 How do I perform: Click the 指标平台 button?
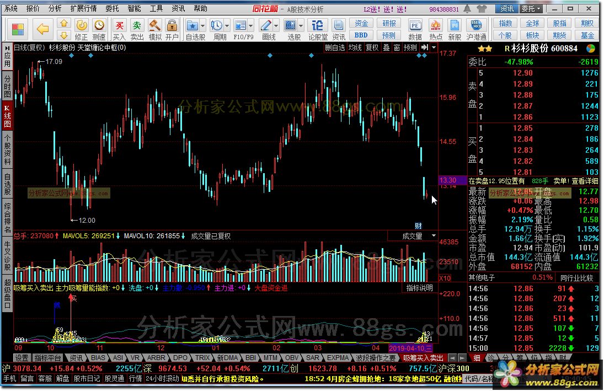pyautogui.click(x=47, y=358)
